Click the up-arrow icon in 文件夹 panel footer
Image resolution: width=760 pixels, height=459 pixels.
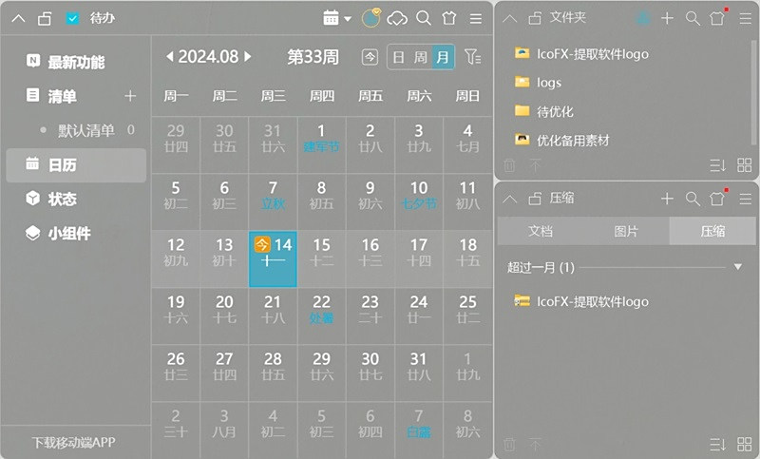click(x=535, y=165)
